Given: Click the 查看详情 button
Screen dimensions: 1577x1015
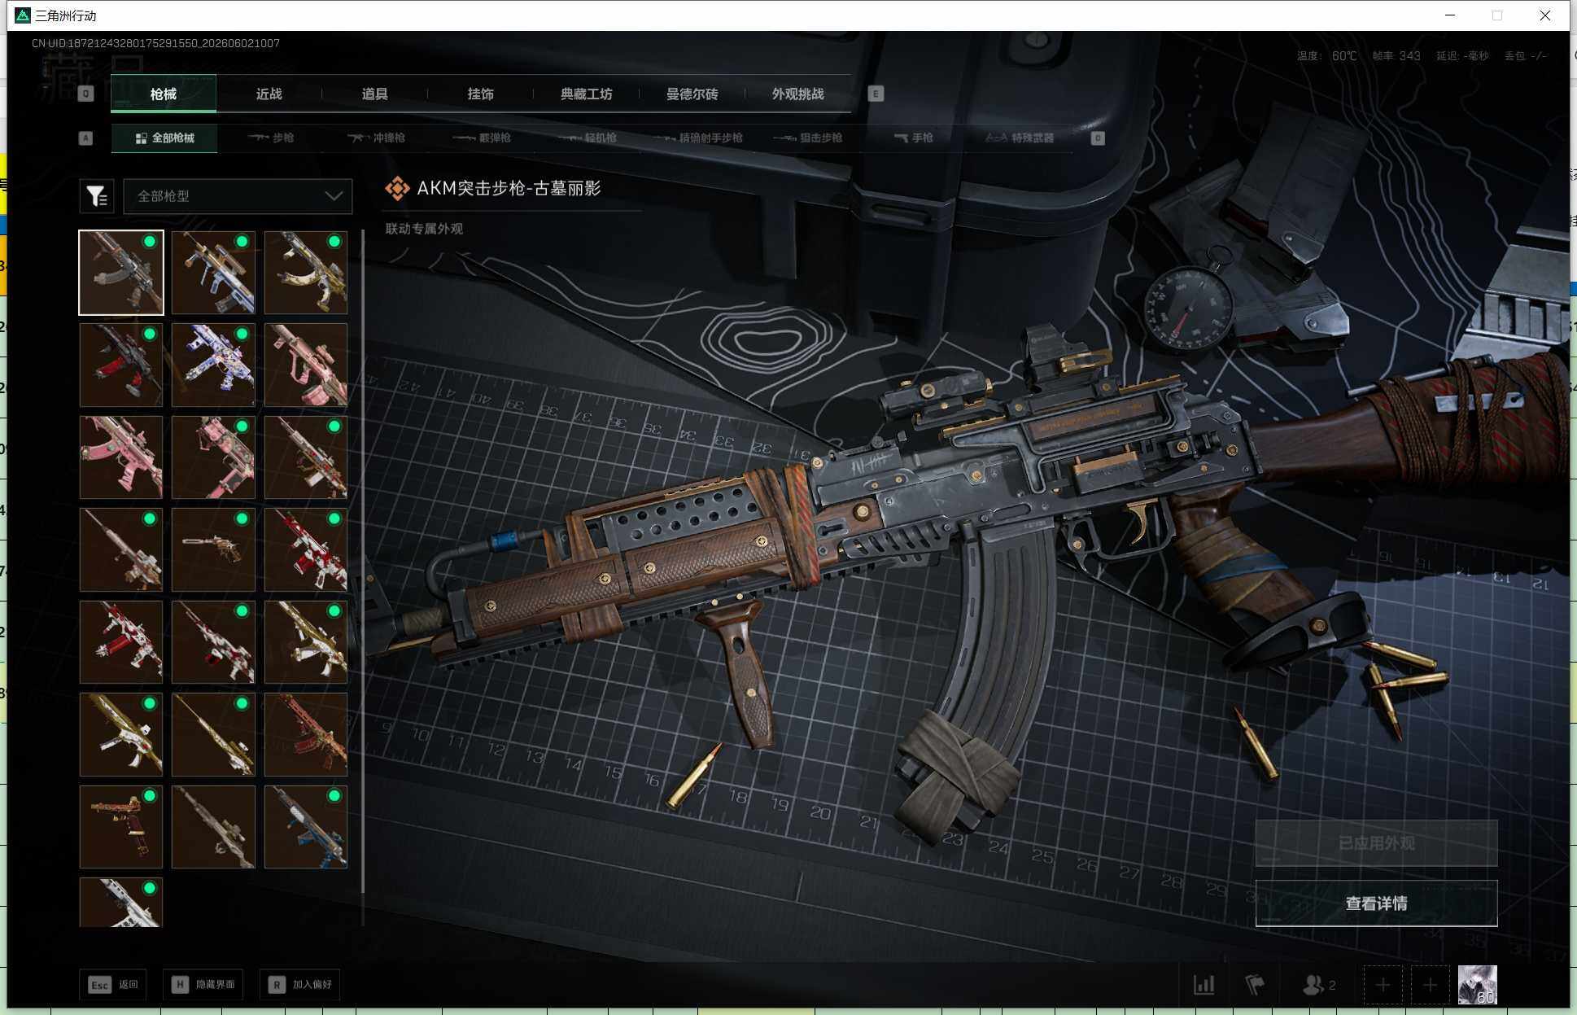Looking at the screenshot, I should click(x=1376, y=903).
